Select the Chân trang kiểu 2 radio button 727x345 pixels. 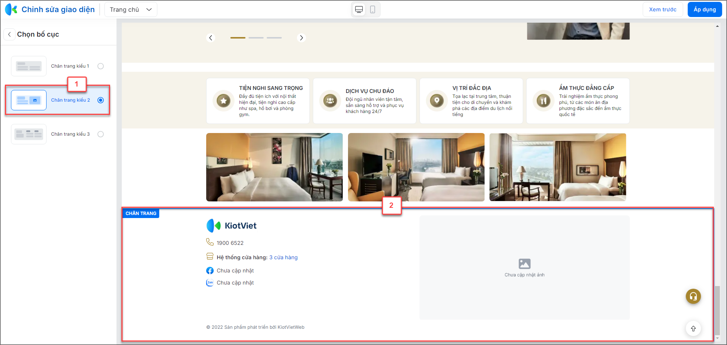pos(101,100)
